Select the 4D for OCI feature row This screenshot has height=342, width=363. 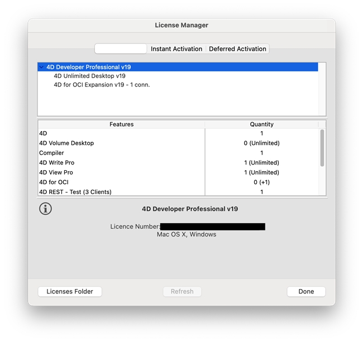point(54,182)
